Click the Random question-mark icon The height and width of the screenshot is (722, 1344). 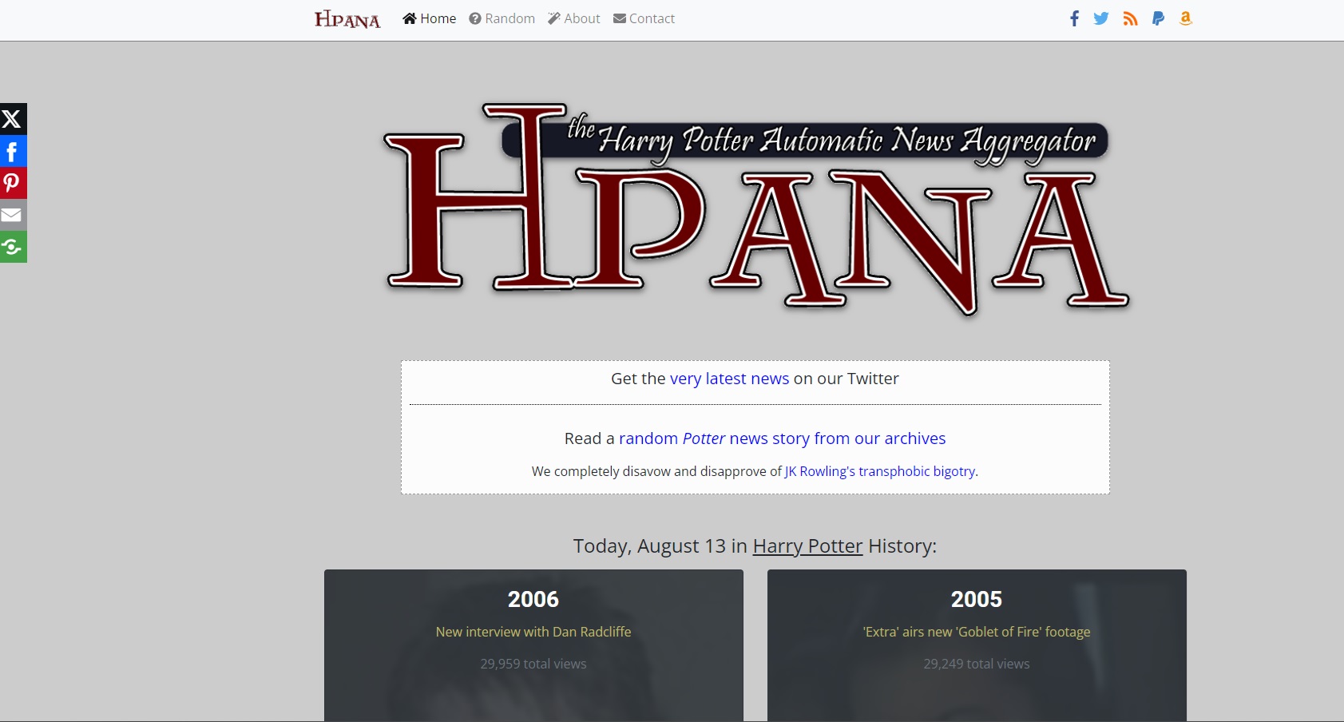tap(475, 18)
